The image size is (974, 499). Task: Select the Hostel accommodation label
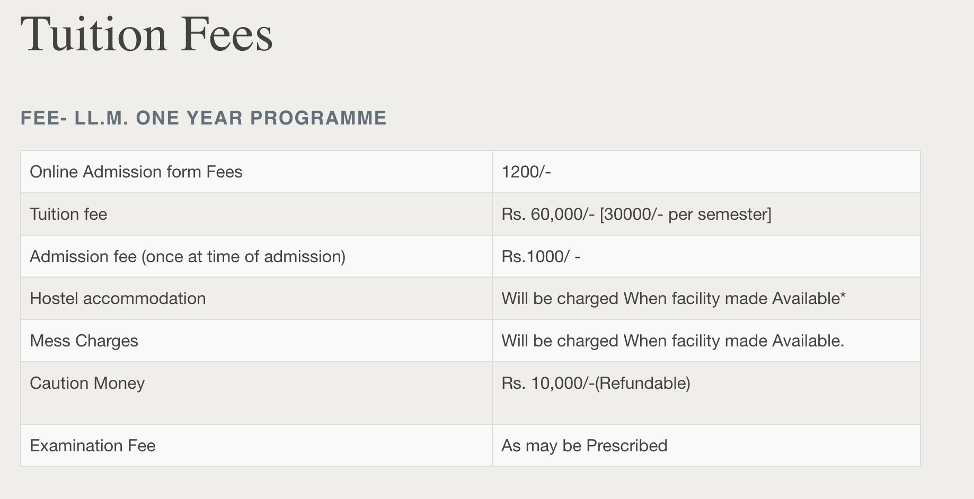pos(118,299)
